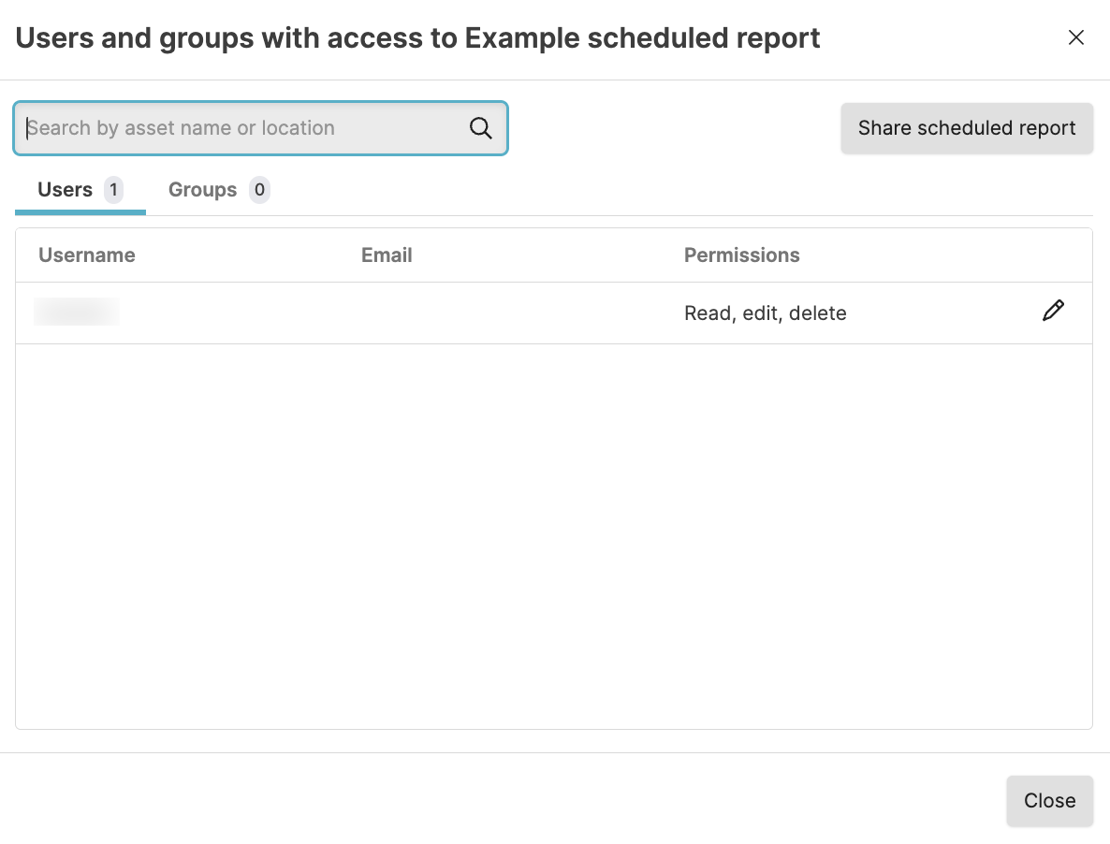
Task: Click the "Read, edit, delete" permissions text
Action: tap(765, 313)
